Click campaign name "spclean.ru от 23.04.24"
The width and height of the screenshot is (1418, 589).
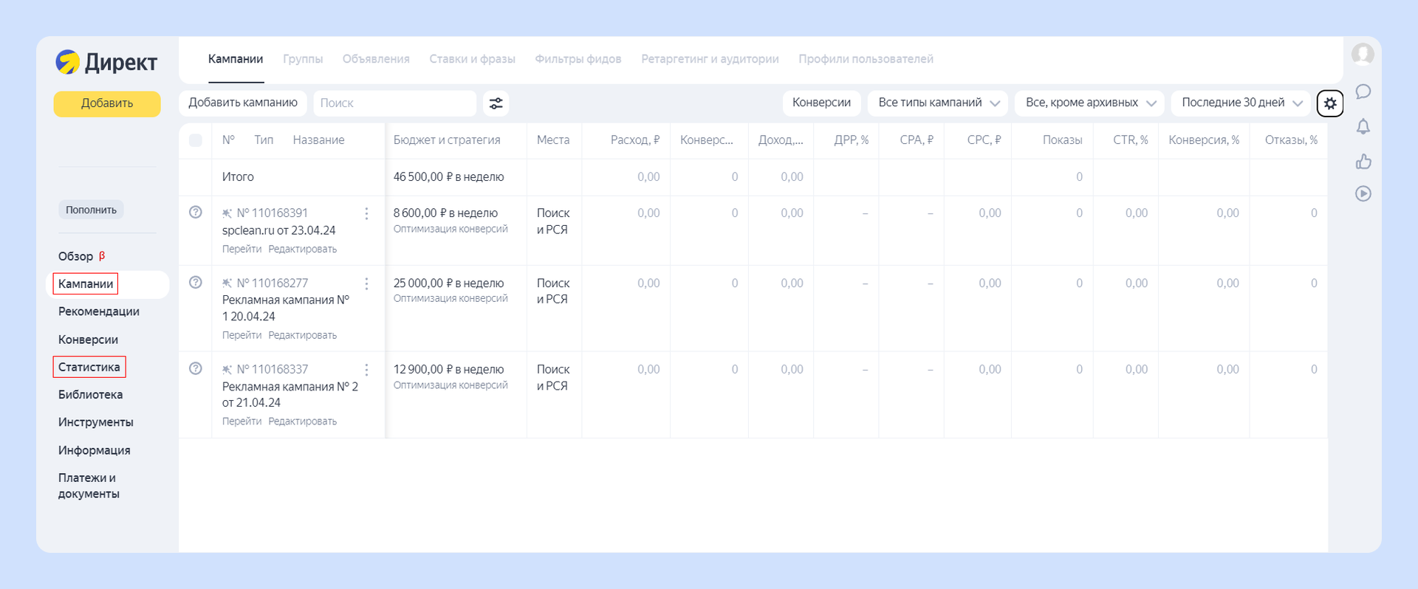pyautogui.click(x=279, y=230)
